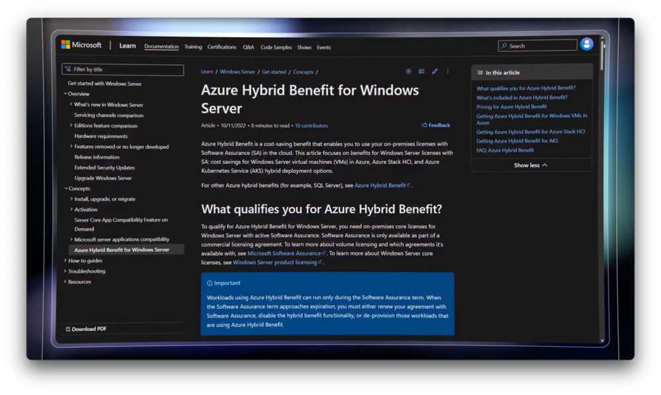Expand Editions feature comparison
This screenshot has height=395, width=661.
click(x=71, y=125)
